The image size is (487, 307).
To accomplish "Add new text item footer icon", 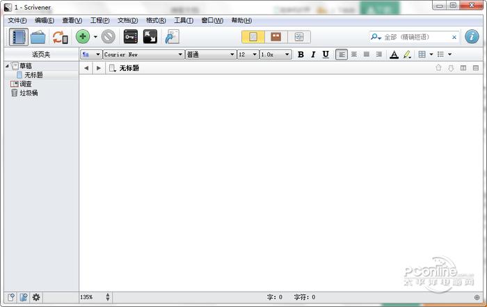I will [x=11, y=297].
